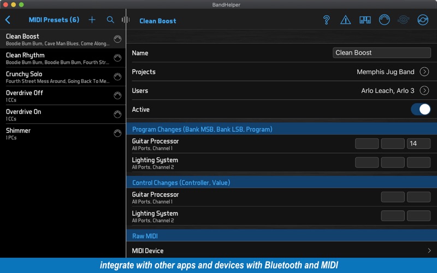The height and width of the screenshot is (273, 437).
Task: Go back with the left arrow icon
Action: coord(8,20)
